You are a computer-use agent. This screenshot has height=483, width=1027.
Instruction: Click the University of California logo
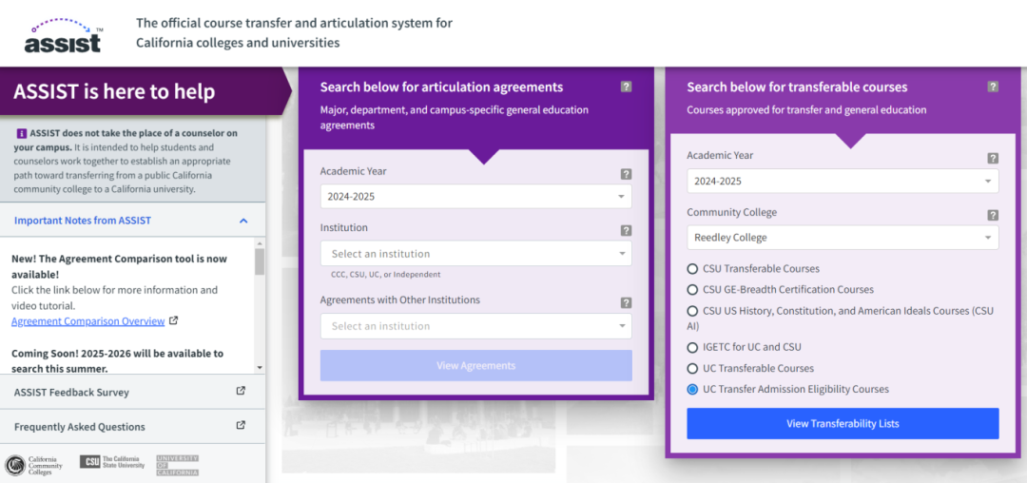point(177,465)
